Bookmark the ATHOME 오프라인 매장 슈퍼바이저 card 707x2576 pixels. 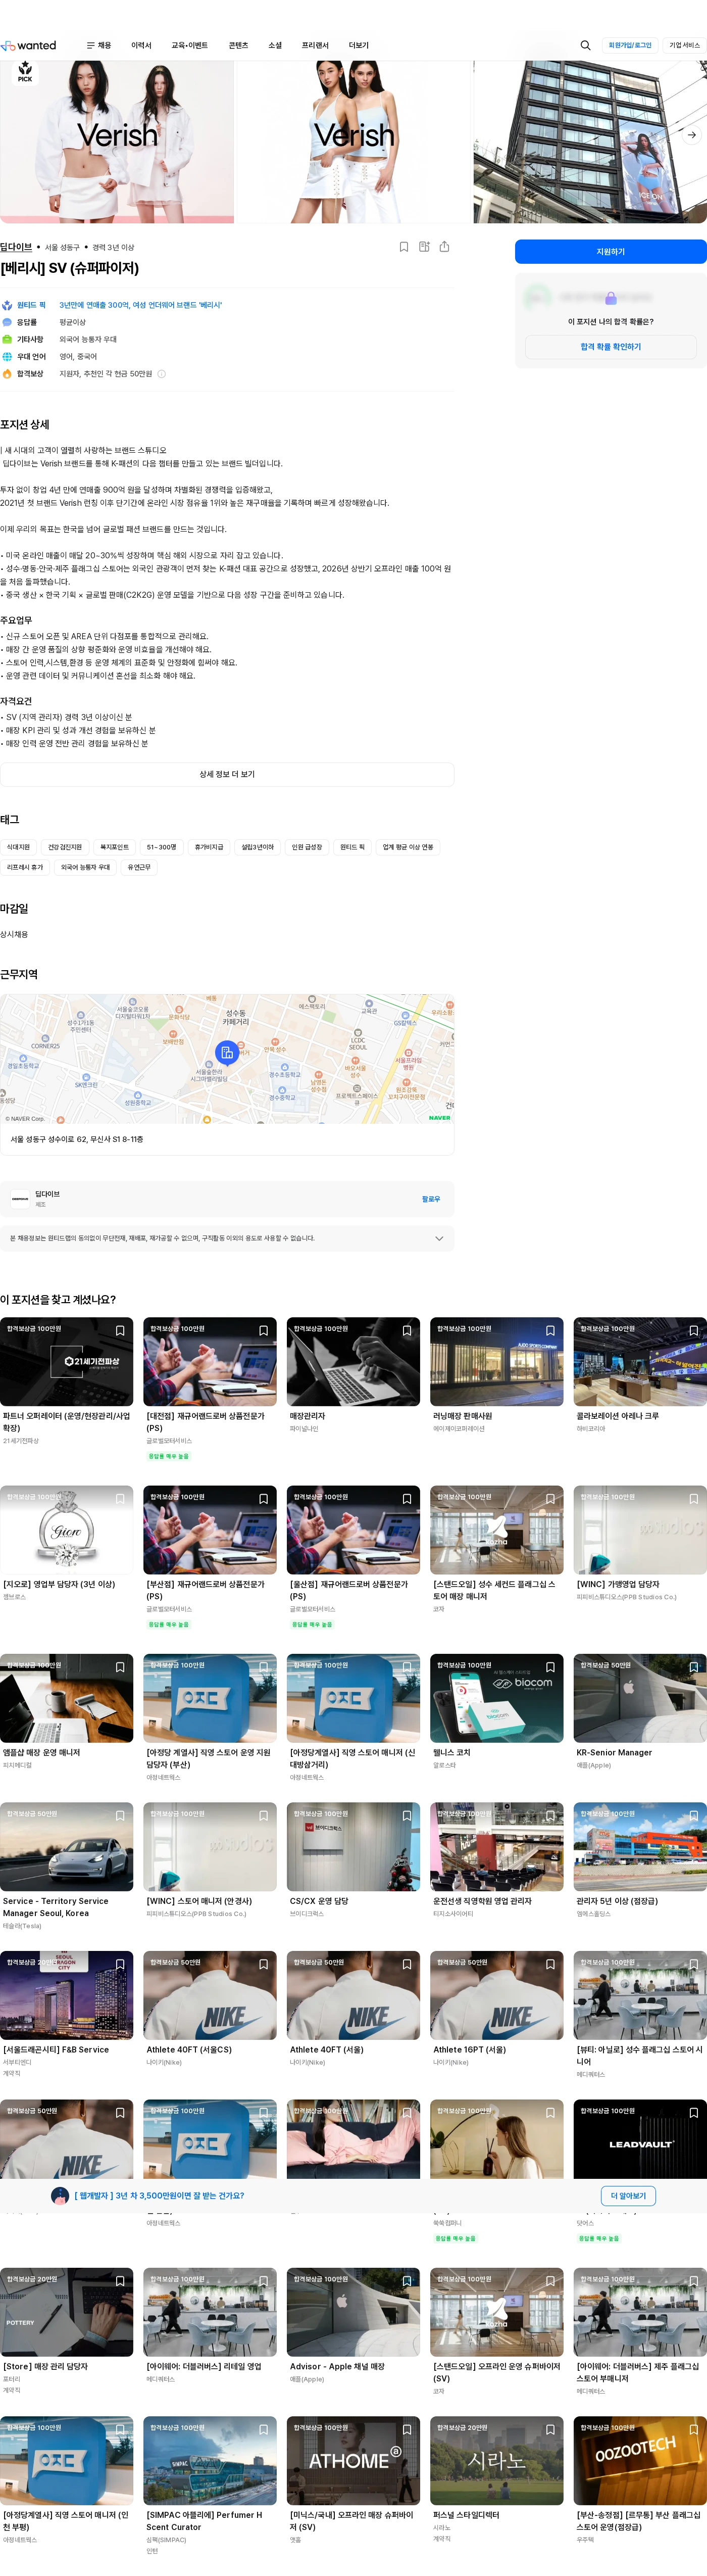(407, 2430)
